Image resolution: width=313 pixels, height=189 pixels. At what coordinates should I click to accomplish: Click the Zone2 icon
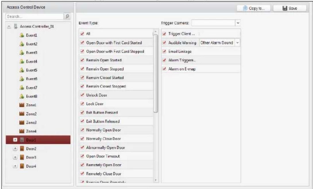pyautogui.click(x=22, y=114)
